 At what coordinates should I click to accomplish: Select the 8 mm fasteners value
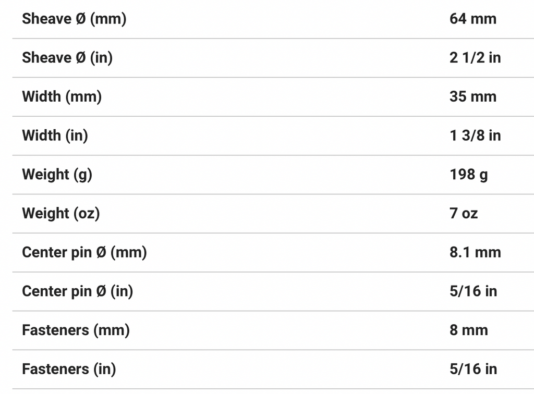468,330
